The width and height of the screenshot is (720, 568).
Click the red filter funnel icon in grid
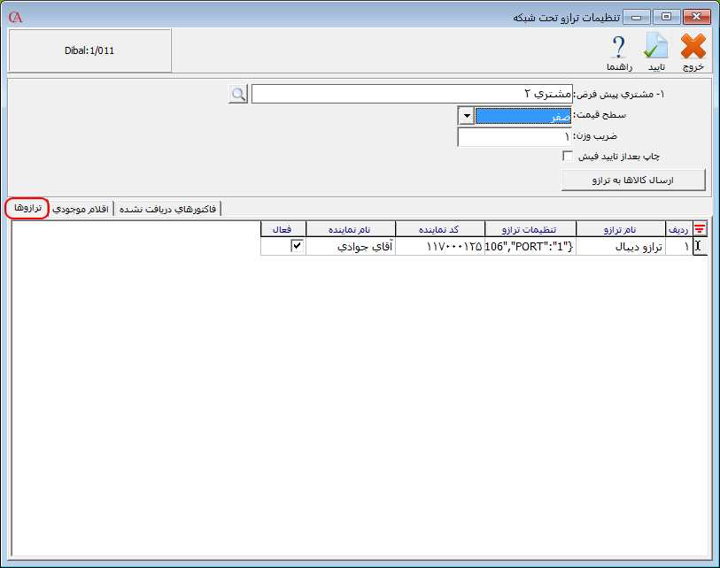click(x=700, y=229)
